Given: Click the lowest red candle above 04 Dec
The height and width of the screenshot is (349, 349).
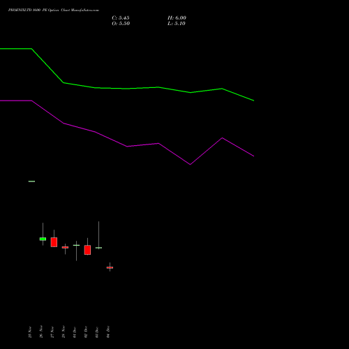Looking at the screenshot, I should click(110, 267).
